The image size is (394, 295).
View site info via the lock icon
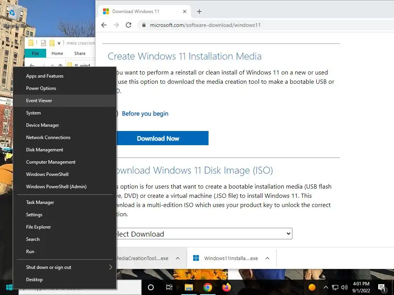144,25
